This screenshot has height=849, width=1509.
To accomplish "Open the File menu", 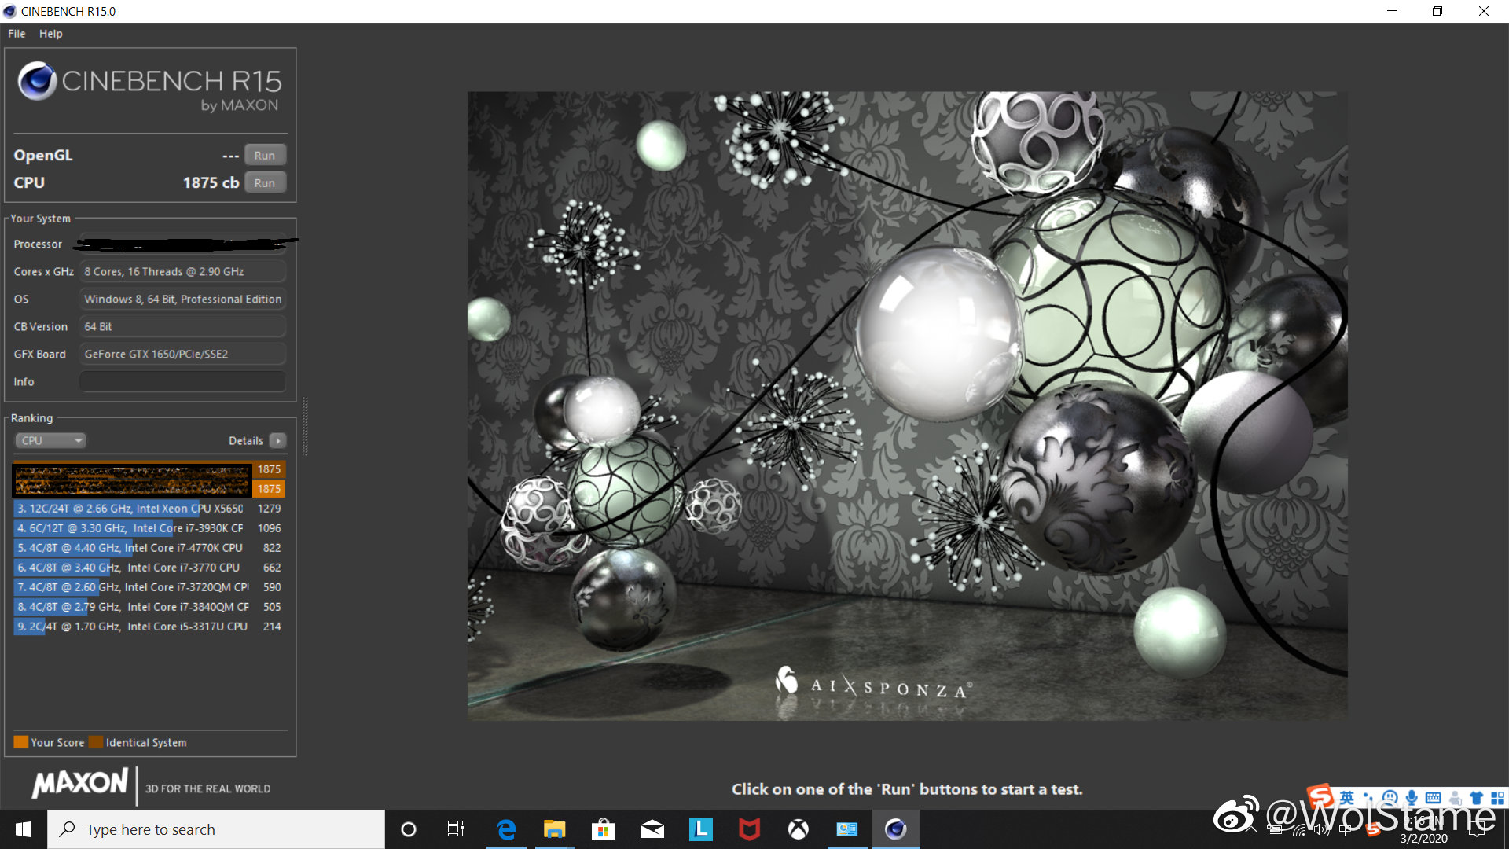I will (17, 34).
